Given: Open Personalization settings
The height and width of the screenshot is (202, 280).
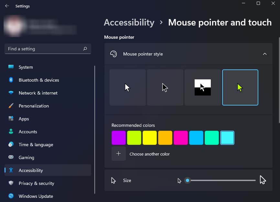Looking at the screenshot, I should (x=48, y=106).
